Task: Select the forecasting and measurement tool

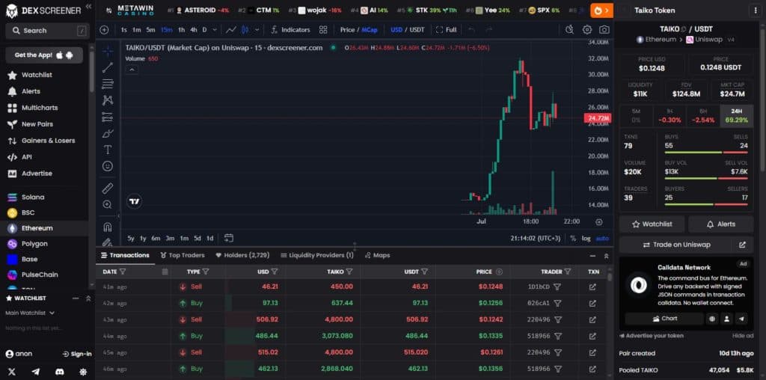Action: [108, 117]
